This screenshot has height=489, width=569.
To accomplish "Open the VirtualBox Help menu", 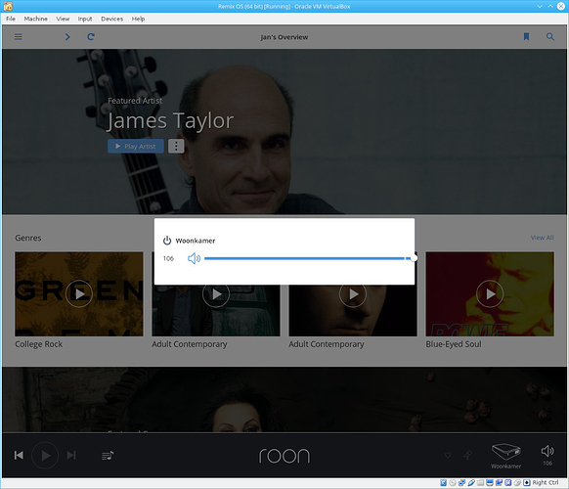I will (138, 19).
